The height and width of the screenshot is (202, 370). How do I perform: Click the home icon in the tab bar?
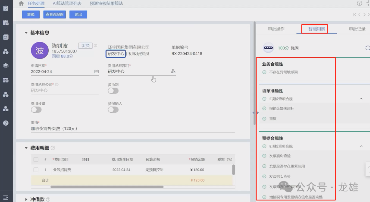point(21,3)
